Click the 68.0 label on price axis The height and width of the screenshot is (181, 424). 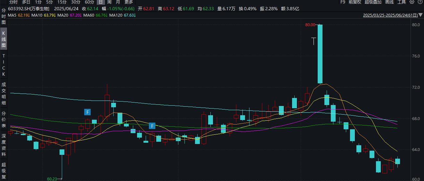tap(416, 118)
